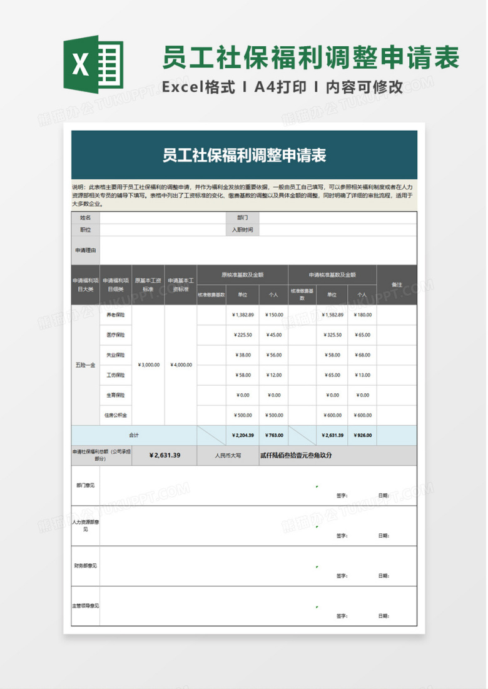Click the ¥325.50 cell in 医疗保险 row
Image resolution: width=488 pixels, height=689 pixels.
[x=332, y=335]
